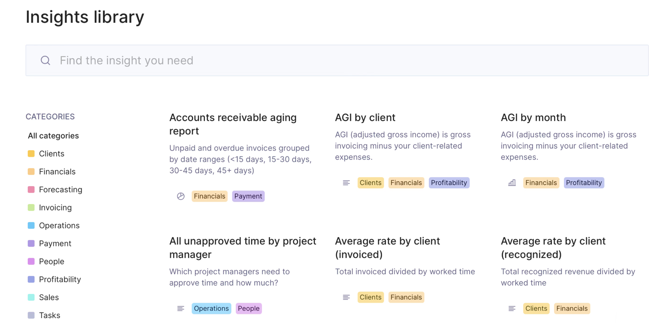The width and height of the screenshot is (672, 329).
Task: Click the yellow Clients category color square
Action: [x=31, y=154]
